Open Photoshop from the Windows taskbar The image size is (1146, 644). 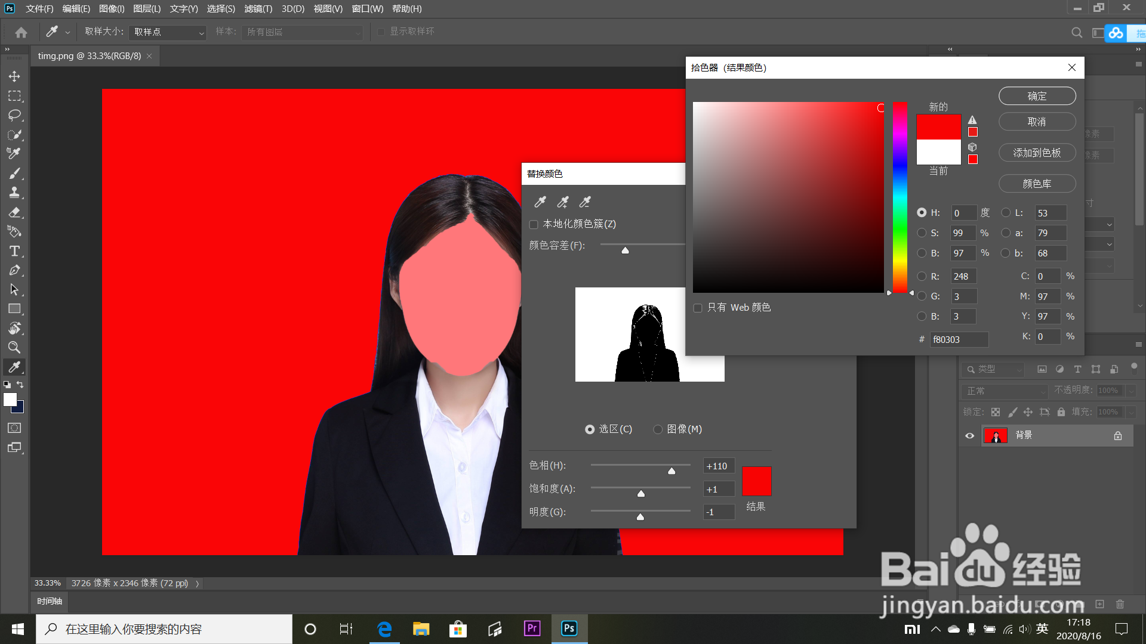(569, 628)
